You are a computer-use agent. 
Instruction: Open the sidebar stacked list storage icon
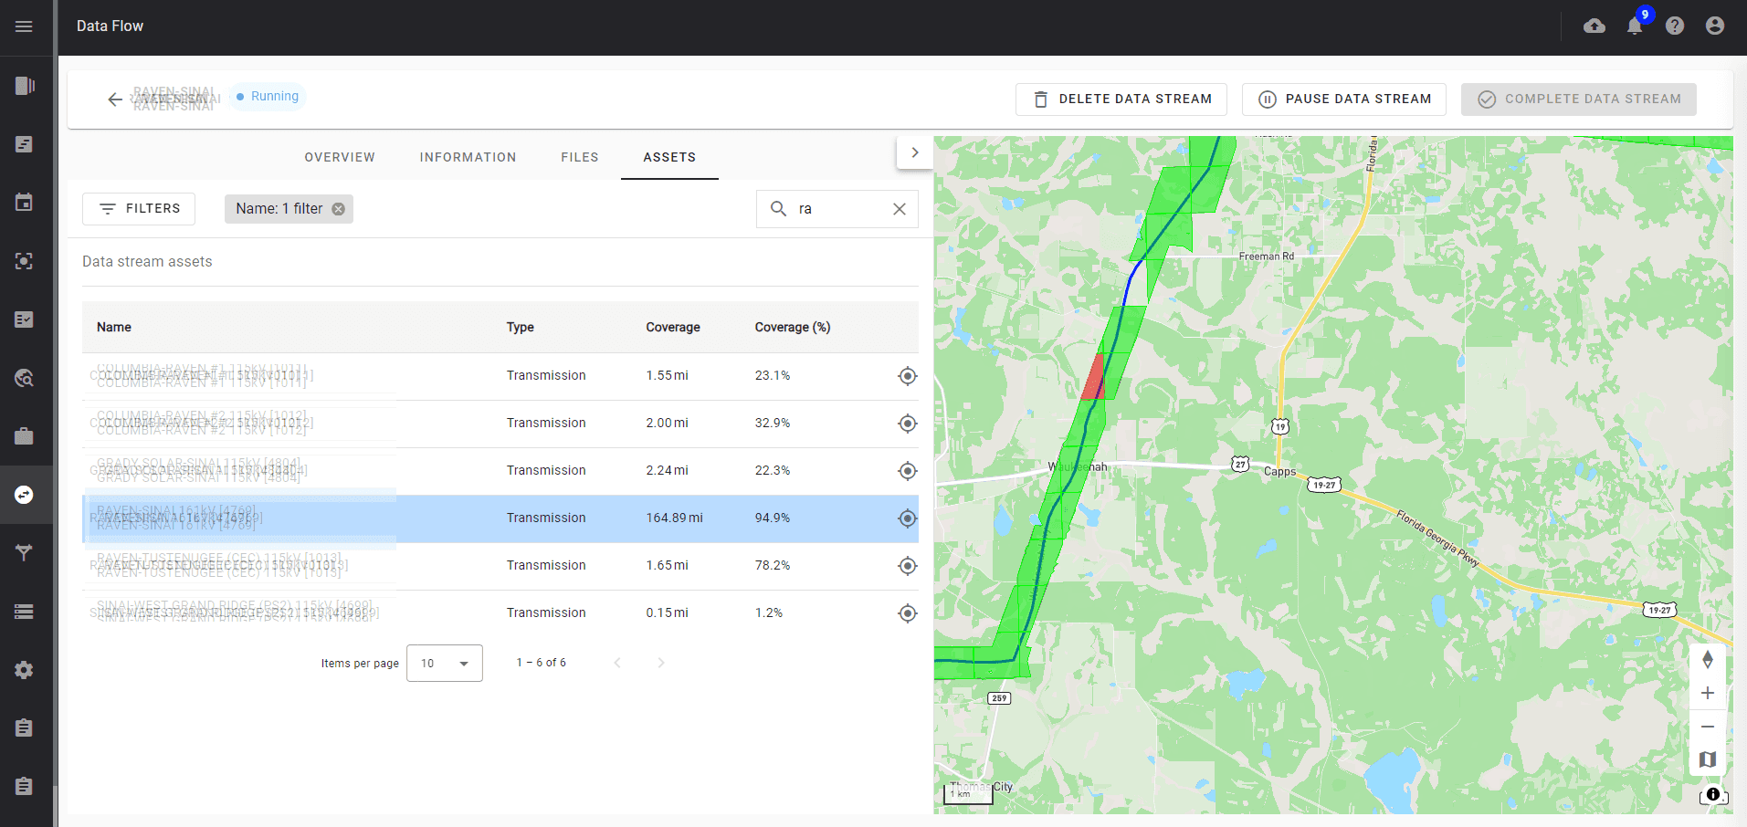25,612
